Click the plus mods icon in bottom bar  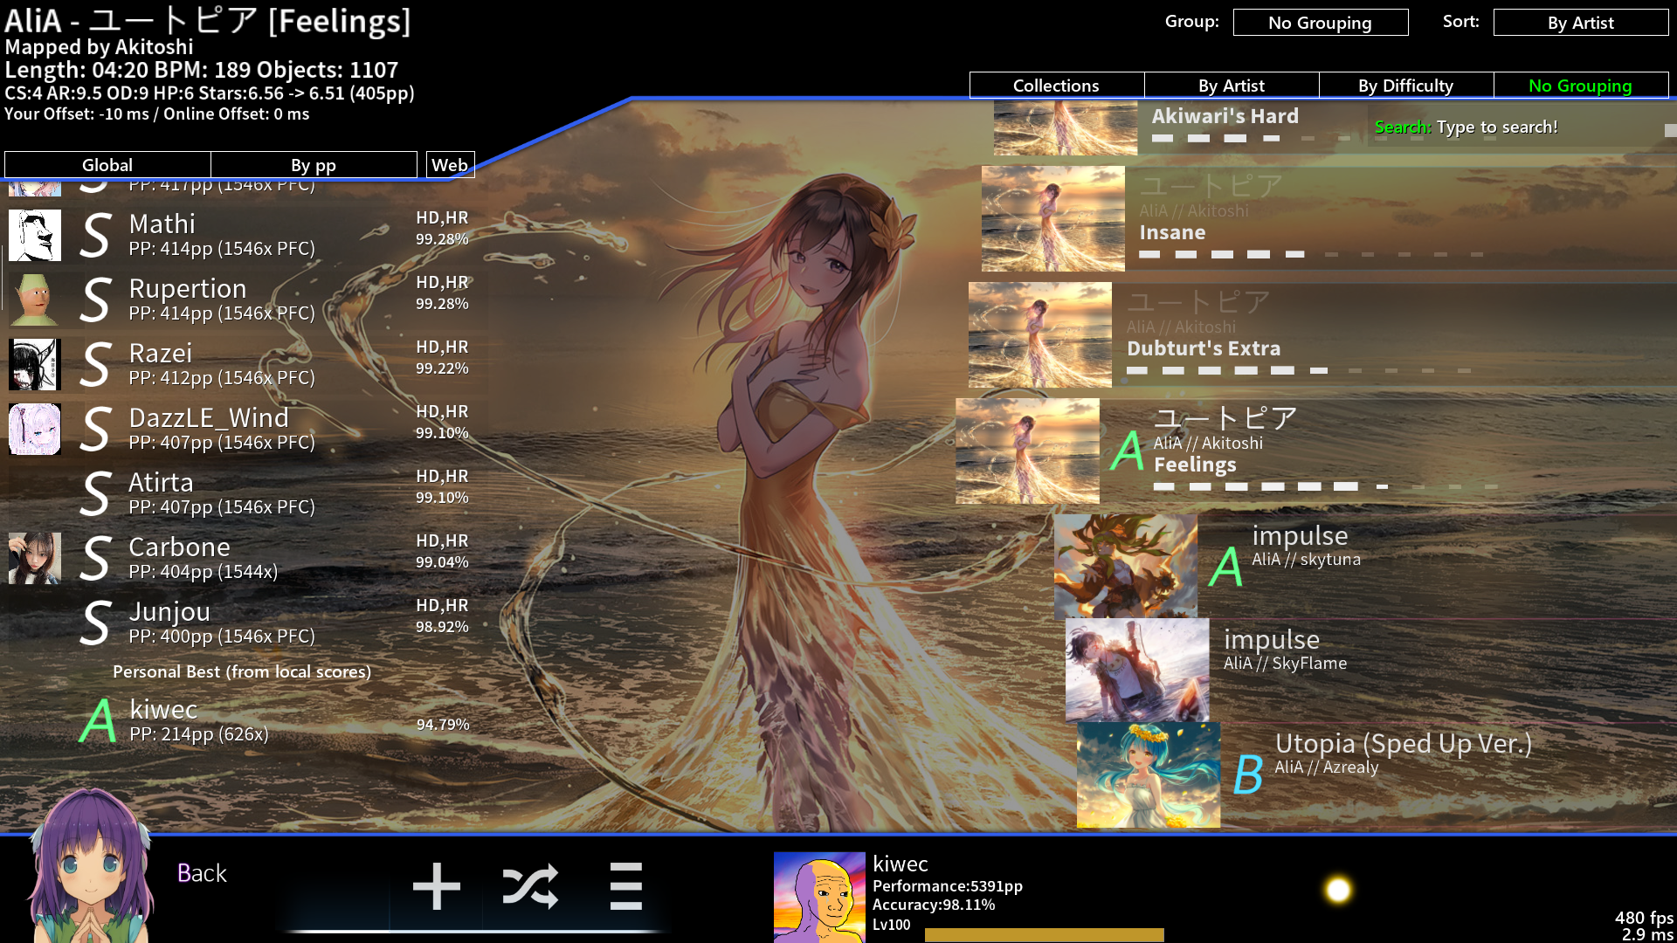click(436, 886)
